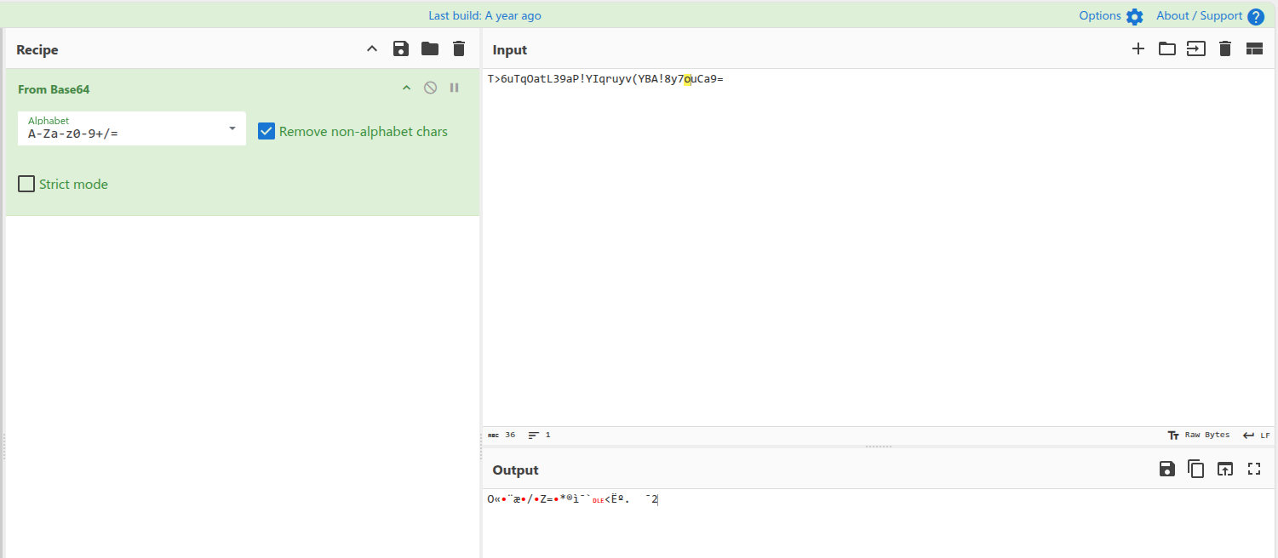Reset the pane layout
This screenshot has width=1278, height=558.
pos(1254,49)
